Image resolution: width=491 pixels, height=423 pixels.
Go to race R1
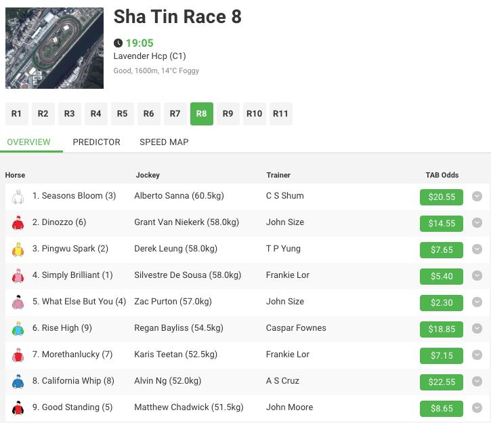coord(17,114)
